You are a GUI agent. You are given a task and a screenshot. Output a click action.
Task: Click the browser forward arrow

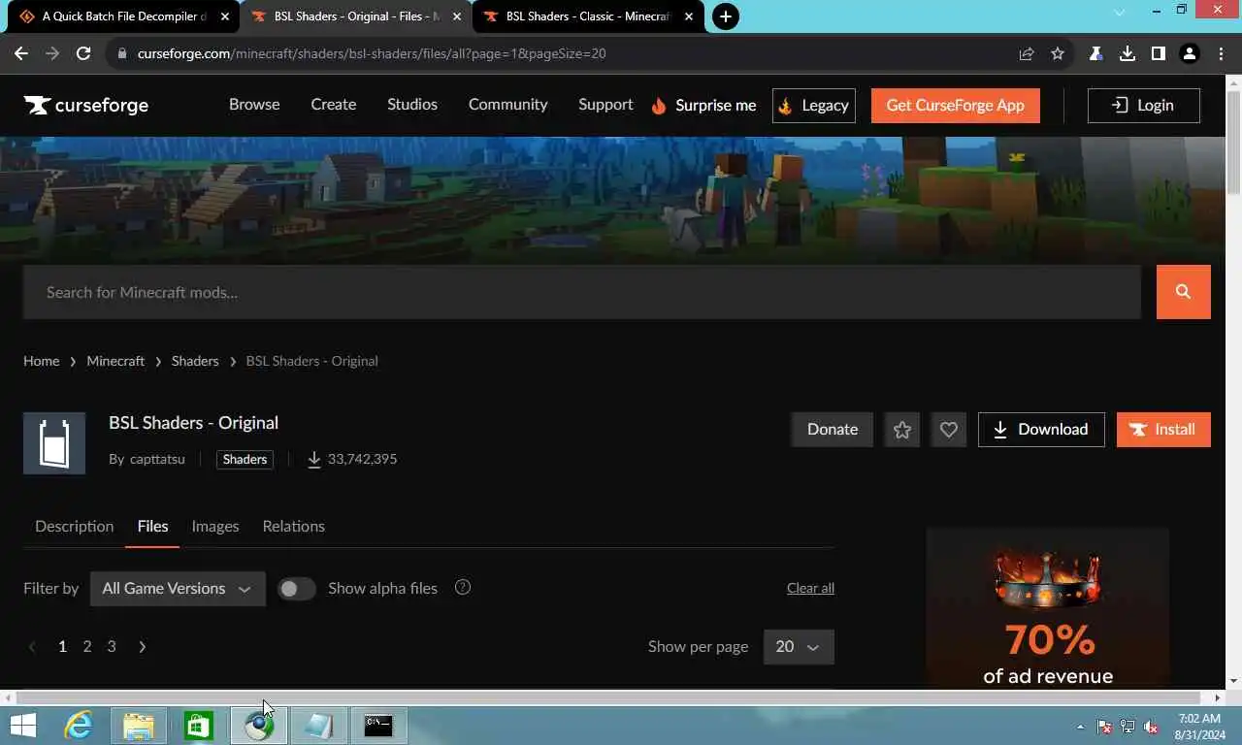pos(52,53)
